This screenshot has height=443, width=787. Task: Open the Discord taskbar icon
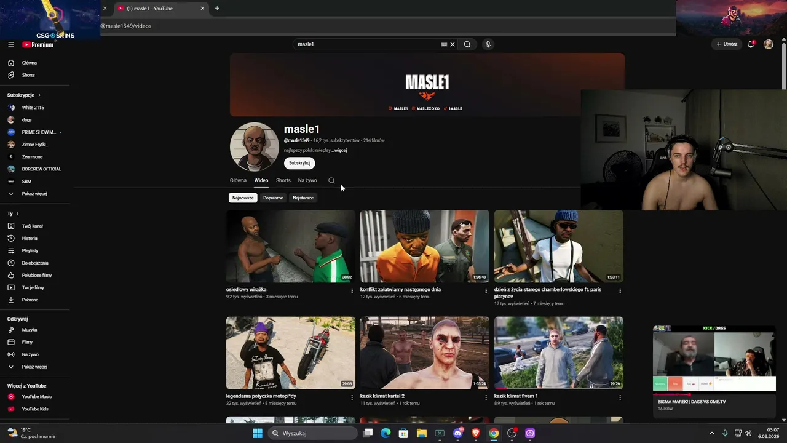click(x=457, y=433)
